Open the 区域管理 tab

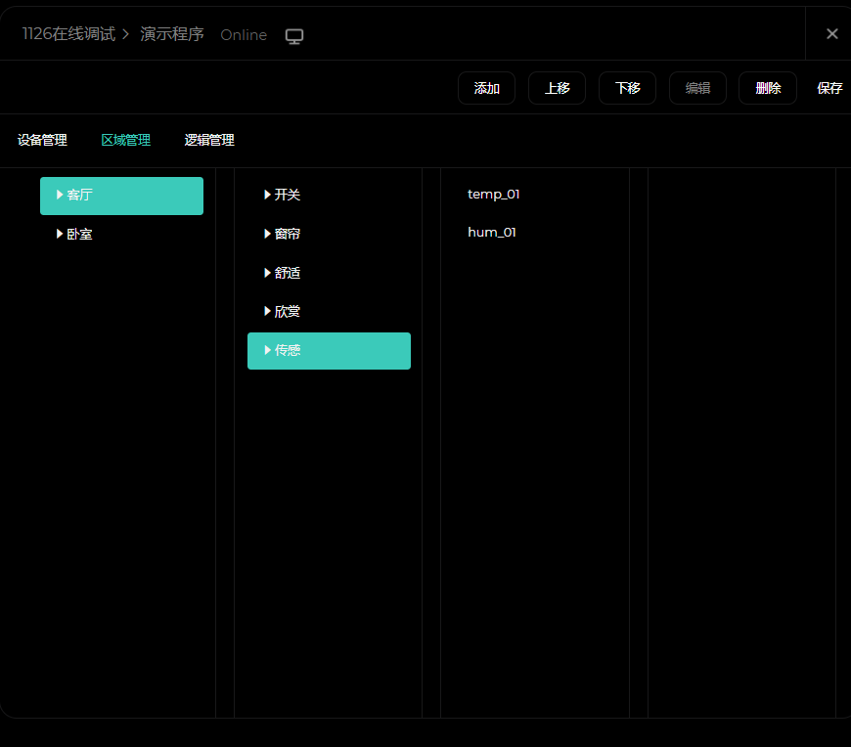click(x=126, y=140)
